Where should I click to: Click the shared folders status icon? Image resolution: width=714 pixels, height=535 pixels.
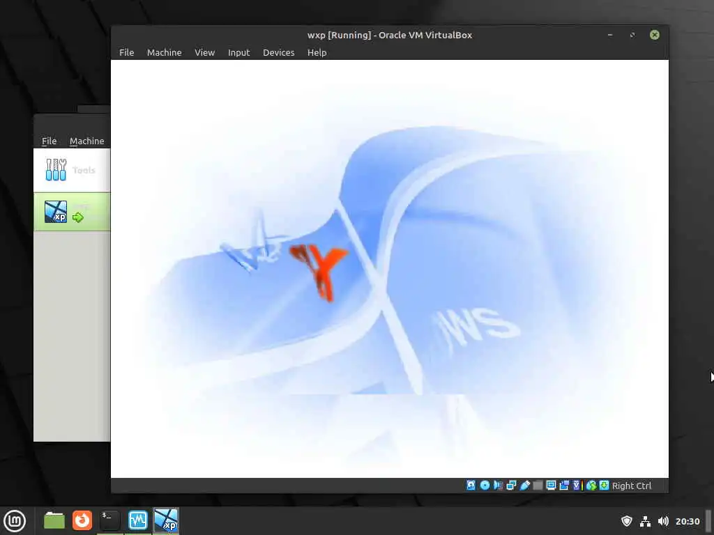(538, 486)
